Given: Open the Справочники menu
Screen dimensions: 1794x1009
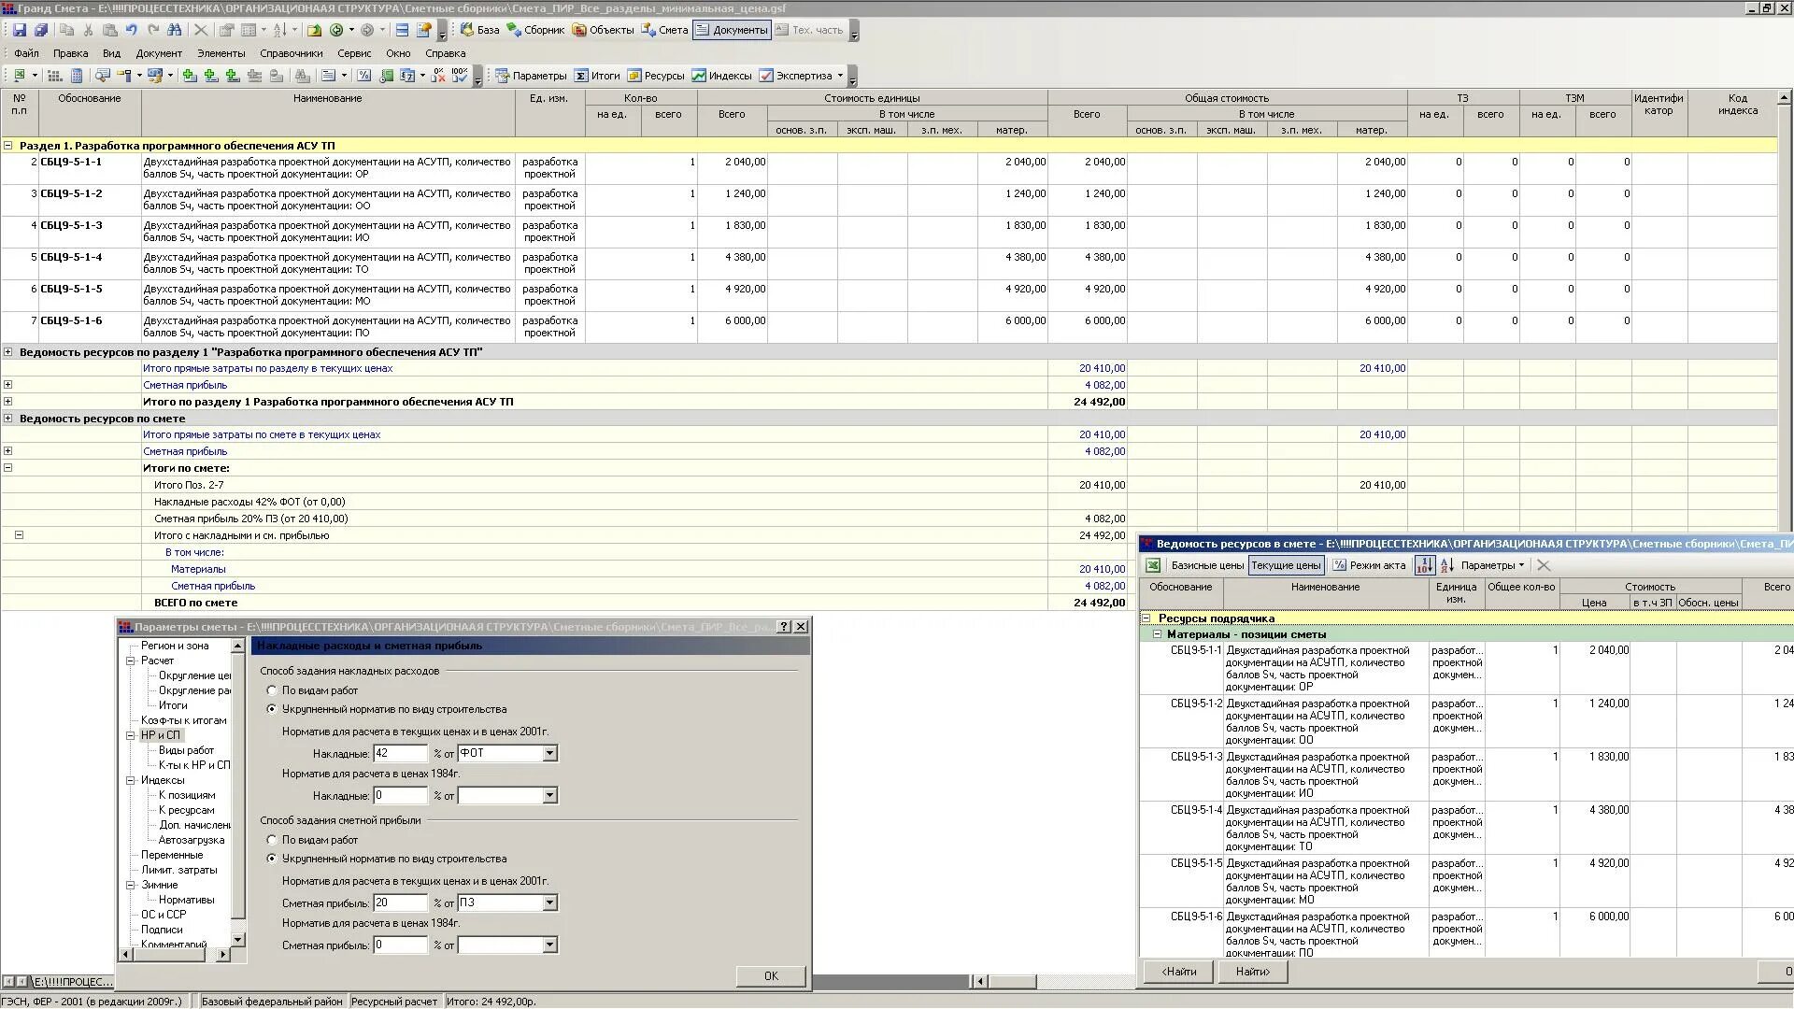Looking at the screenshot, I should click(x=291, y=53).
